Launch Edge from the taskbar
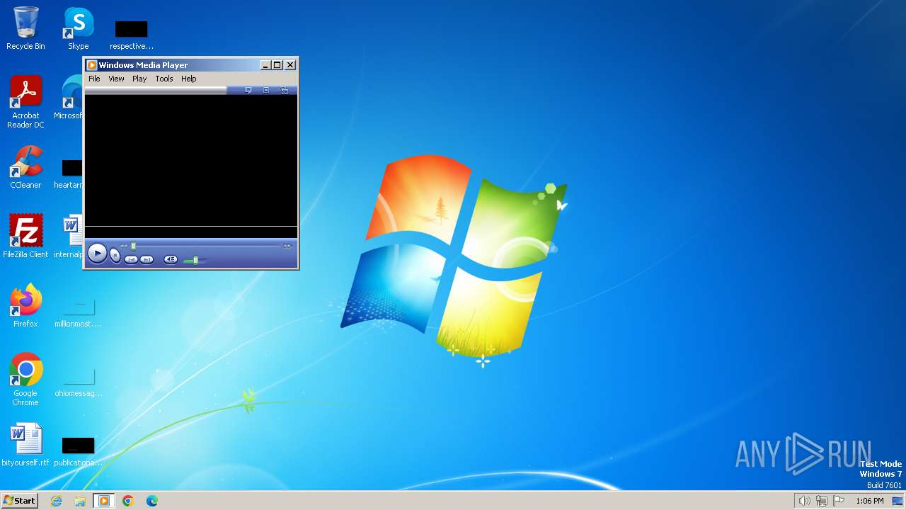906x510 pixels. pos(152,501)
